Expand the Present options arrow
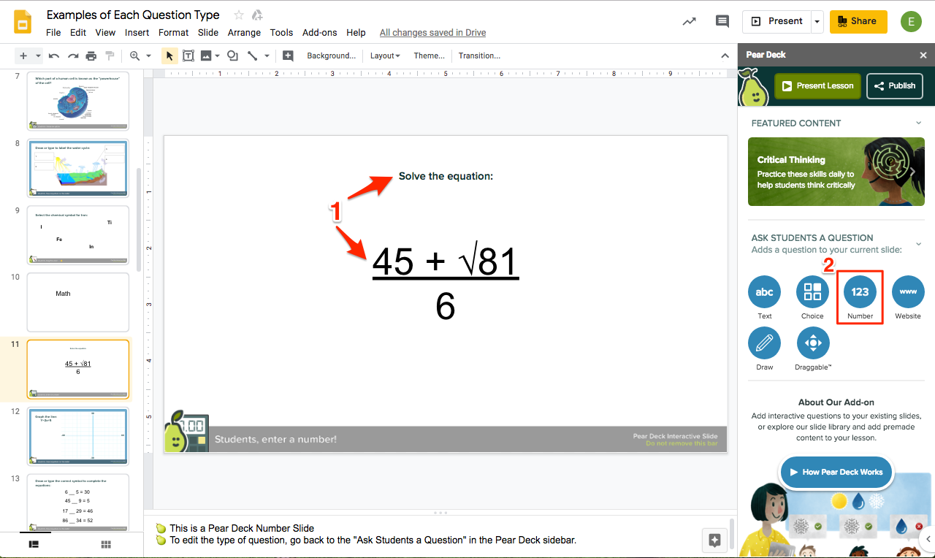Viewport: 935px width, 558px height. point(817,21)
